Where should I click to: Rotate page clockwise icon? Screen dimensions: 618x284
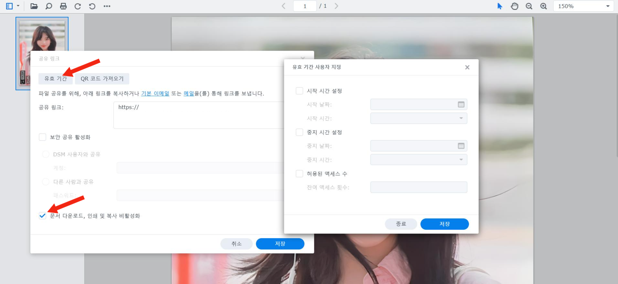point(78,6)
